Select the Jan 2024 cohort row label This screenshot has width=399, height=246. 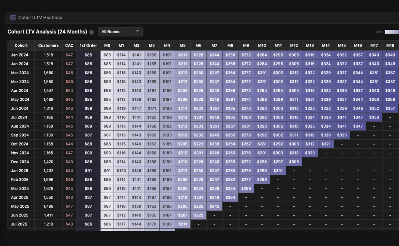pos(20,55)
